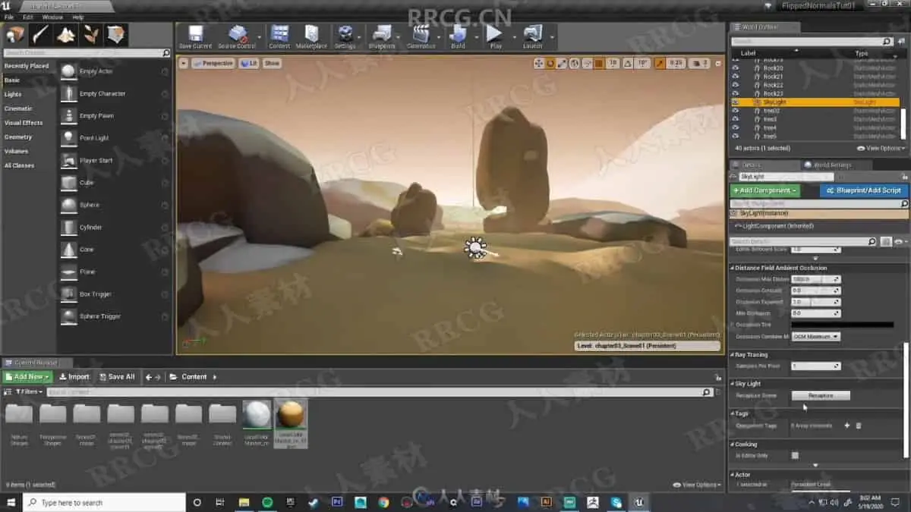Select the Foliage mode icon
The height and width of the screenshot is (512, 911).
coord(91,35)
